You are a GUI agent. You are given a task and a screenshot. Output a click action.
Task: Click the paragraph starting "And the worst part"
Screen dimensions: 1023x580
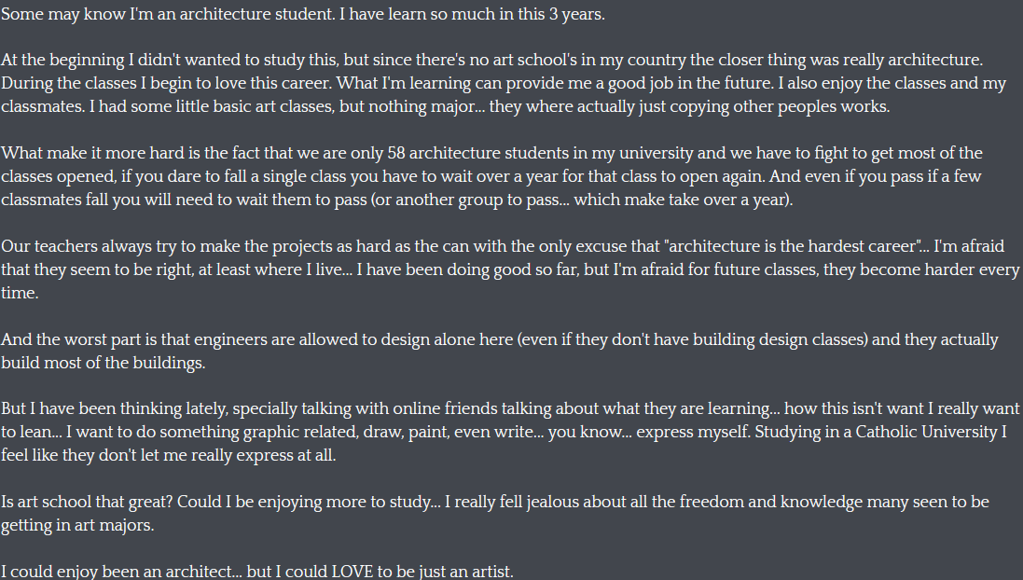[x=500, y=339]
